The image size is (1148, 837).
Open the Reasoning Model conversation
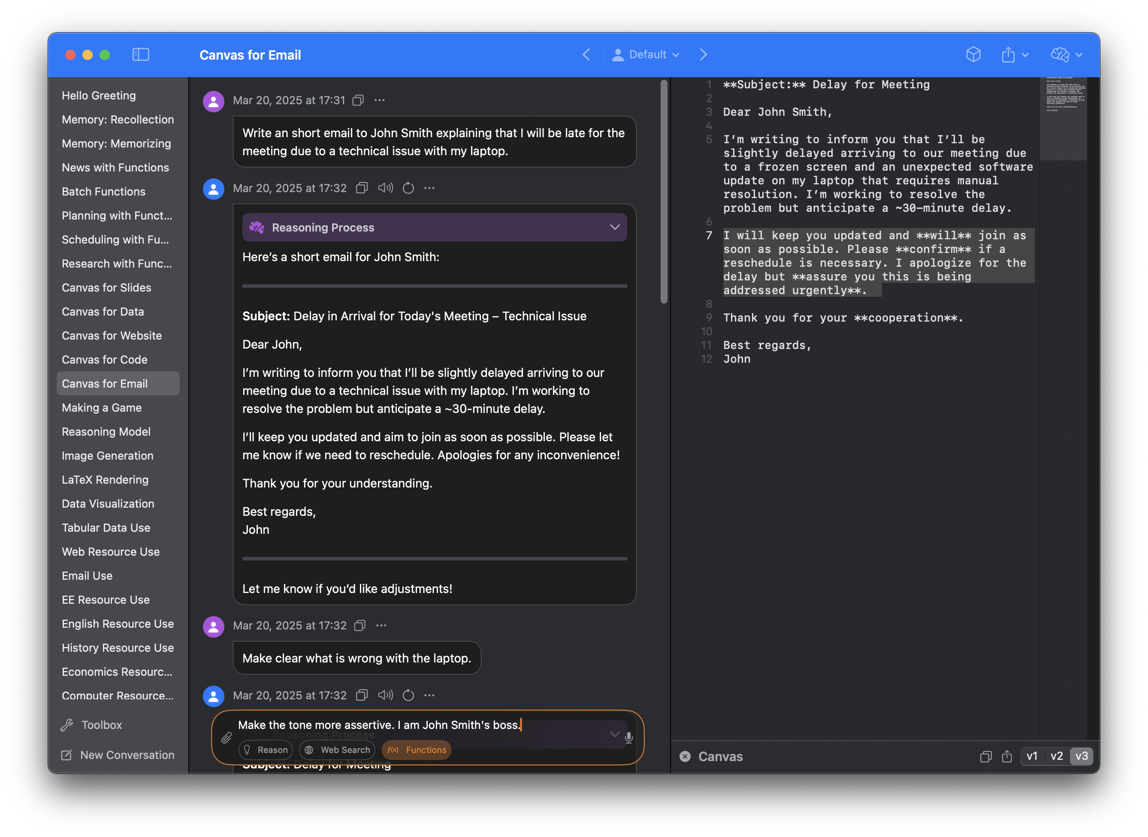(118, 432)
